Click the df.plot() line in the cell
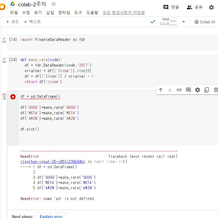The width and height of the screenshot is (218, 218). [x=30, y=129]
